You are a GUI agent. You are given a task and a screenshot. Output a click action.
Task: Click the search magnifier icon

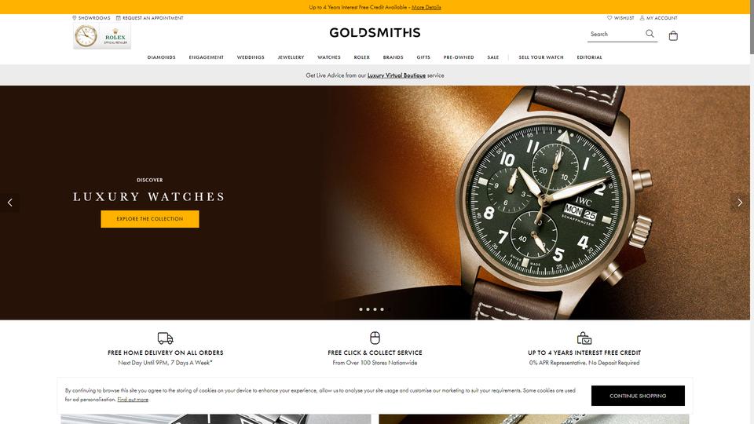[650, 34]
